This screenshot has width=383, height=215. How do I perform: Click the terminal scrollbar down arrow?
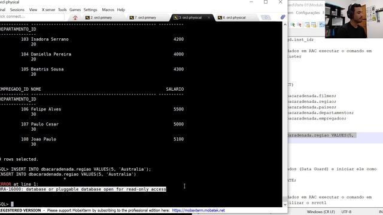(x=285, y=204)
